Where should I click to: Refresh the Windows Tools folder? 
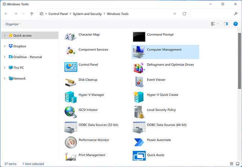pos(184,14)
